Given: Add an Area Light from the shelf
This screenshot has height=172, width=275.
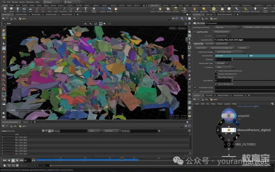Looking at the screenshot, I should coord(175,10).
